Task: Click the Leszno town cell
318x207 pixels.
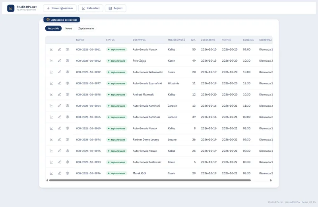Action: coord(172,140)
